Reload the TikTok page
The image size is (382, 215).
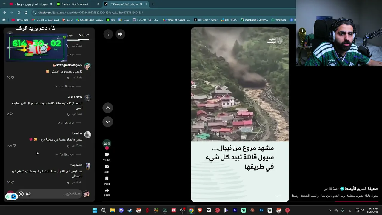[x=19, y=13]
